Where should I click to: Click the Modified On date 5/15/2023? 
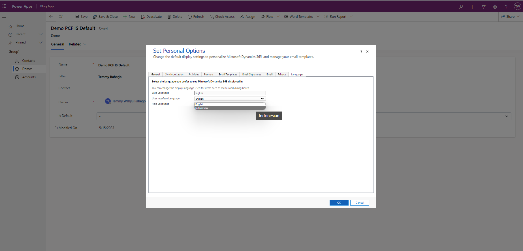click(x=106, y=128)
